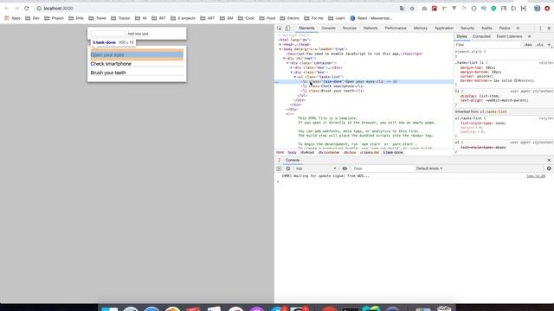Open the Memory tab
Image resolution: width=554 pixels, height=311 pixels.
click(x=420, y=29)
